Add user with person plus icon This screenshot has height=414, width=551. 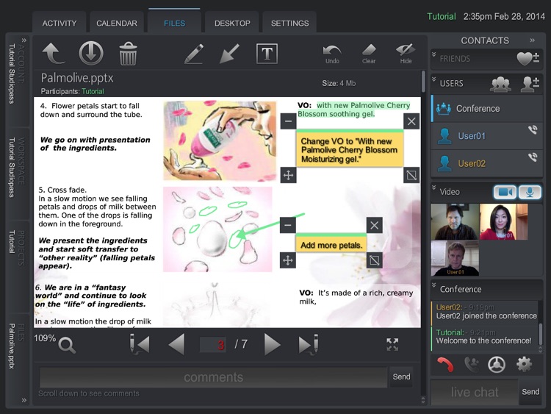tap(530, 84)
